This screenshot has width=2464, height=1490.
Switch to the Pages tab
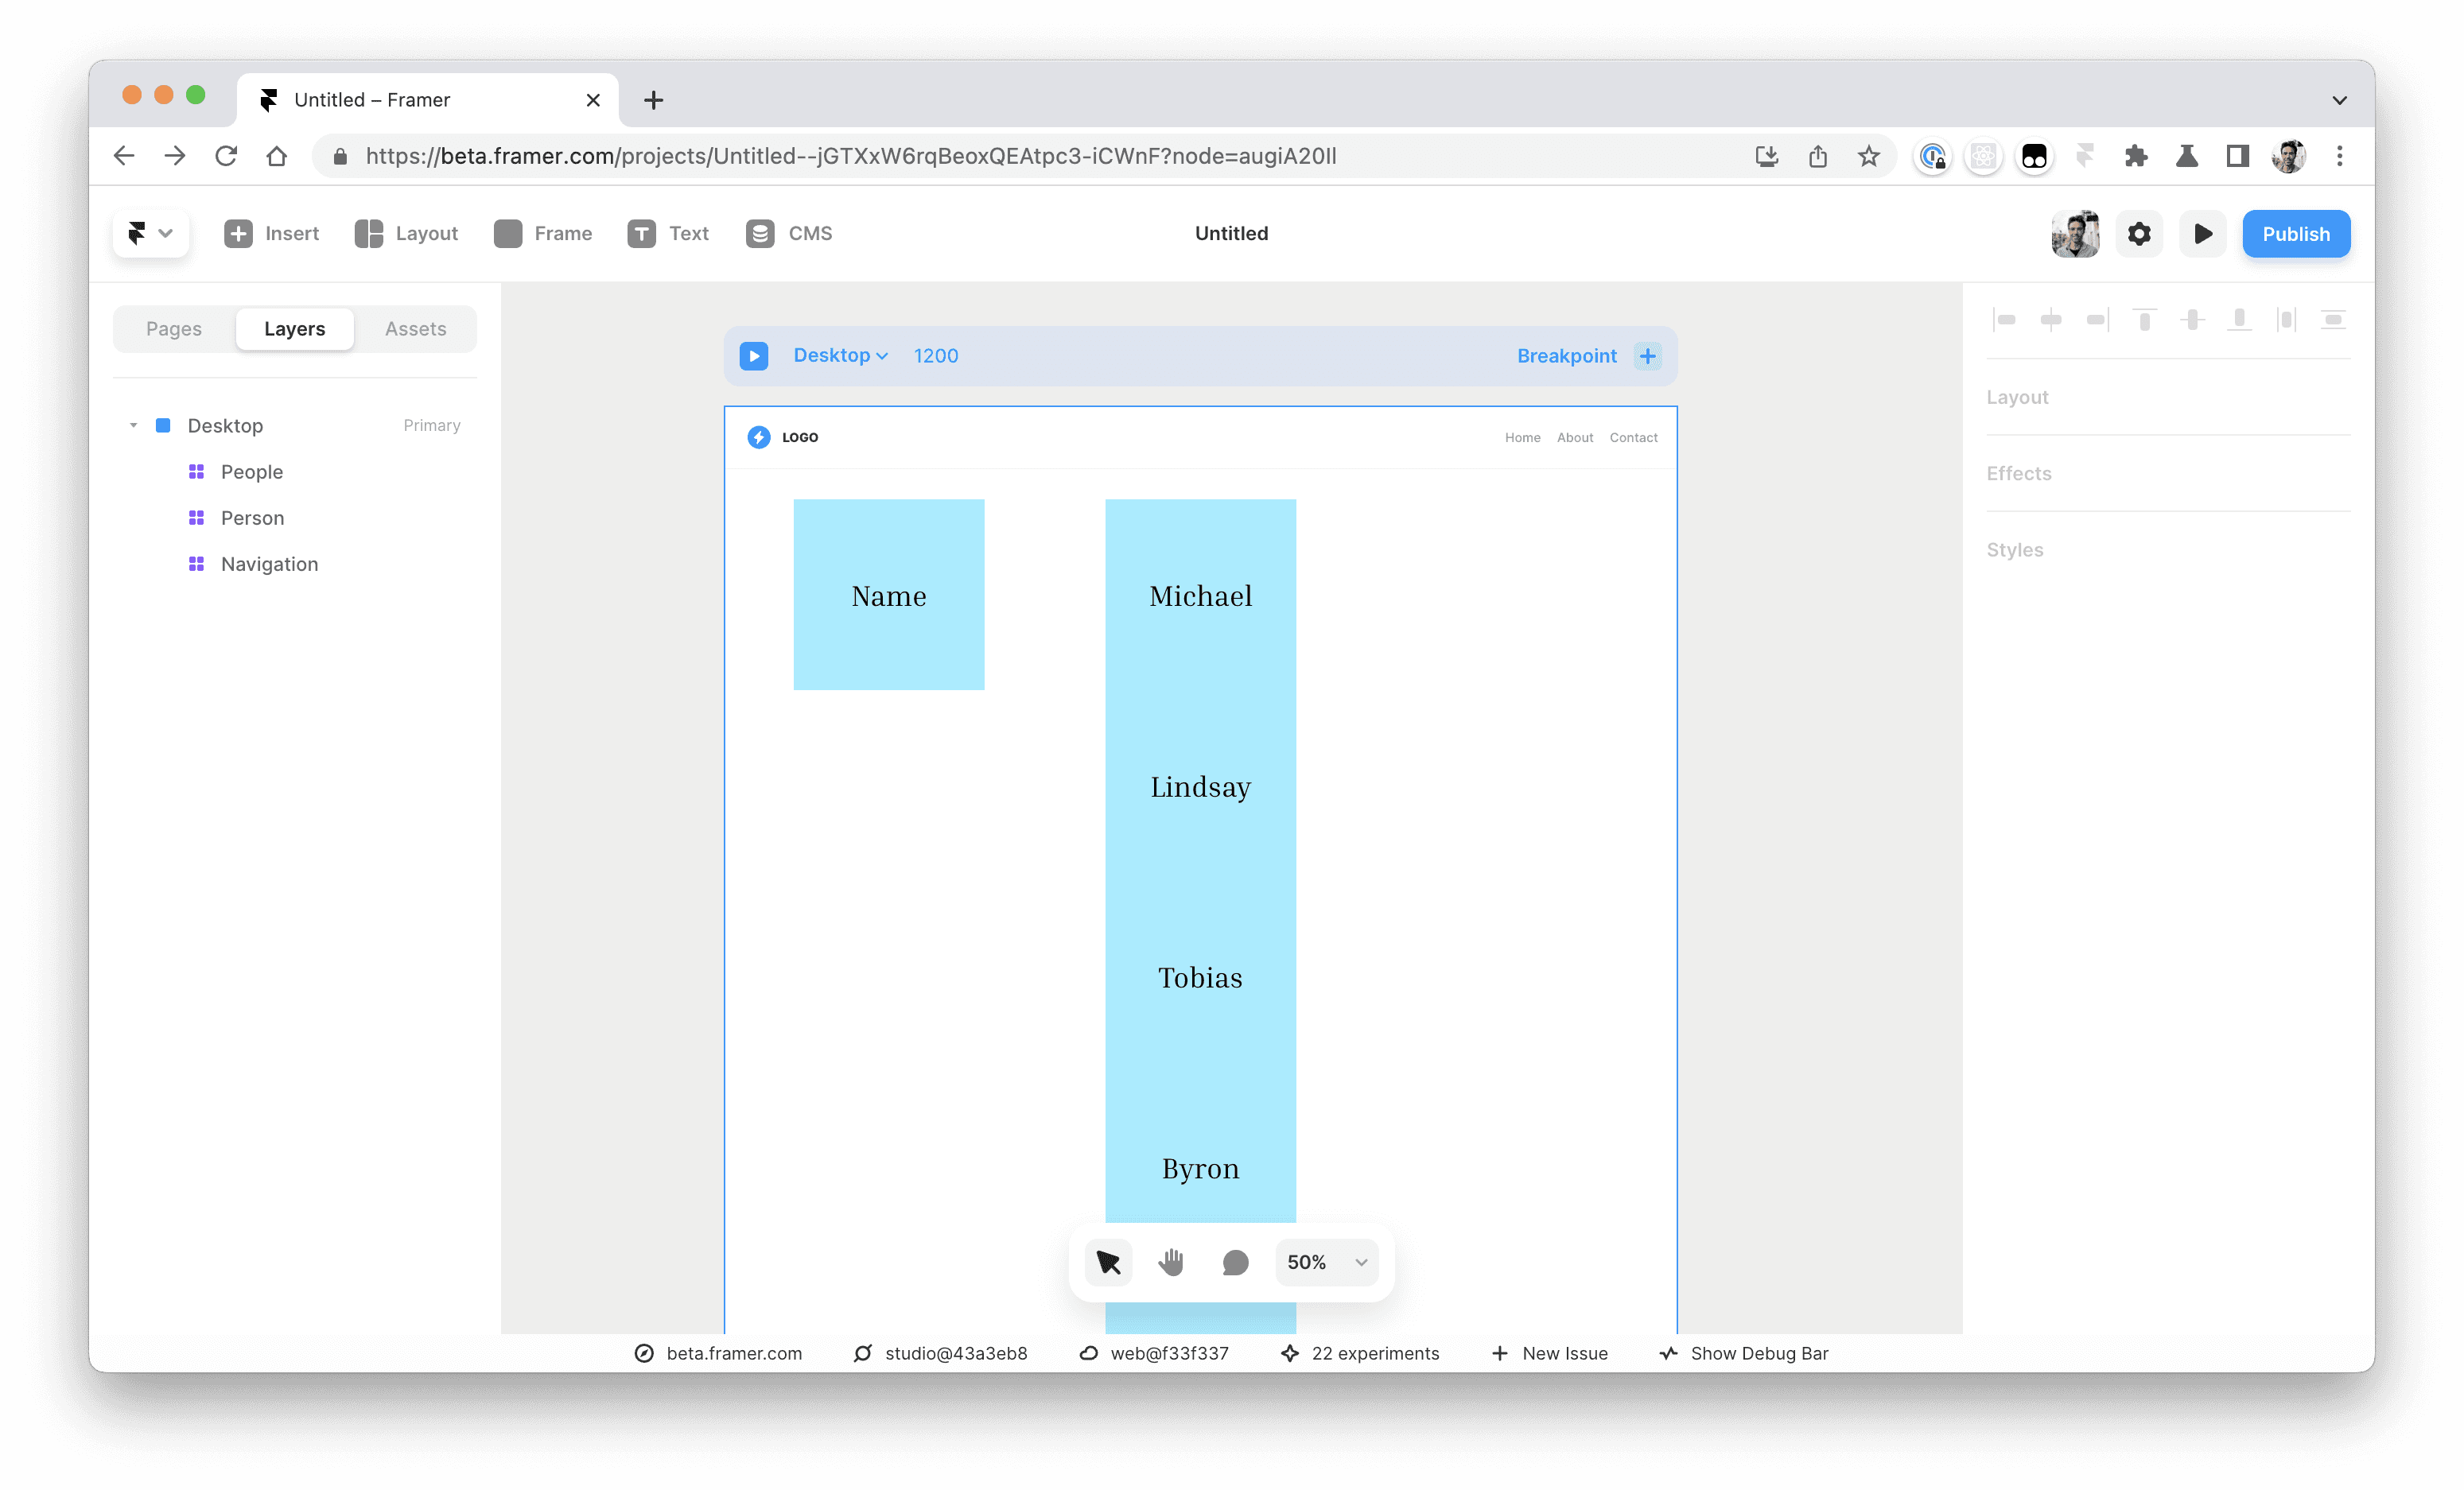coord(174,329)
